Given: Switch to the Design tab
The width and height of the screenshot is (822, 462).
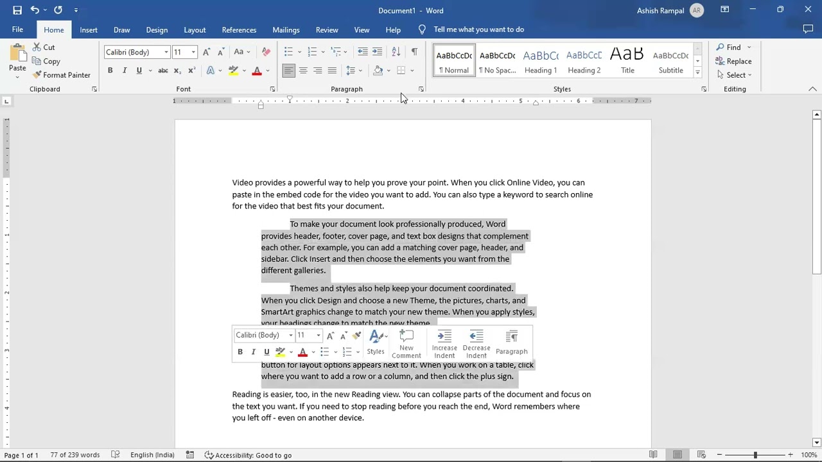Looking at the screenshot, I should pyautogui.click(x=157, y=30).
